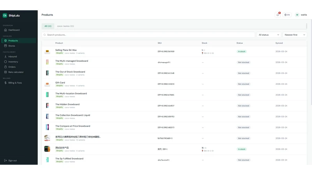Click SKU sku-hosted-1 cell

tap(163, 160)
